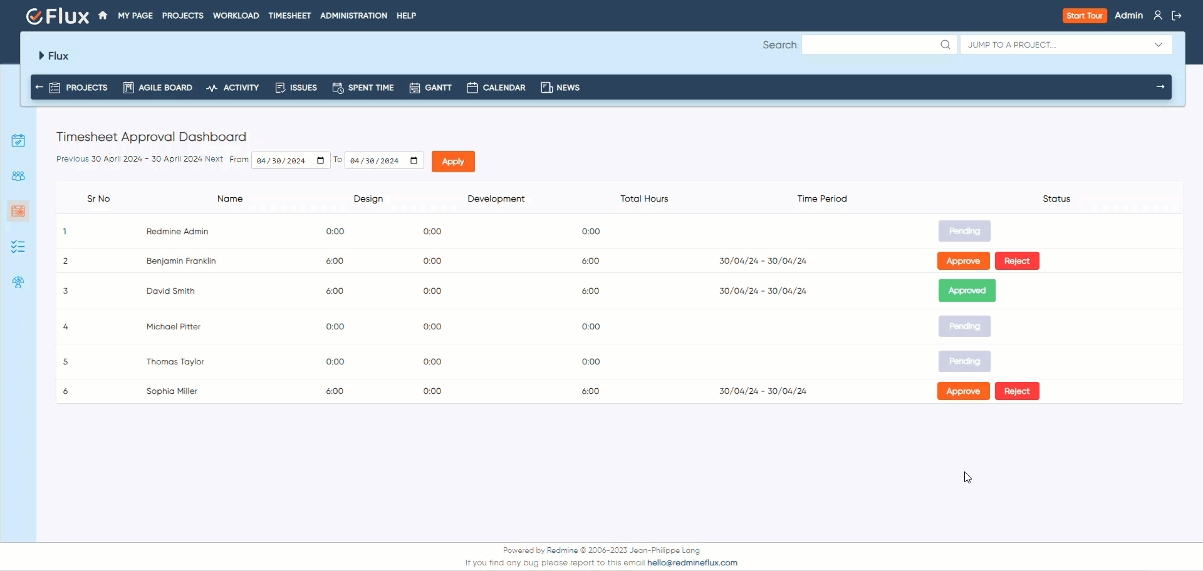Click the user profile icon top right
The width and height of the screenshot is (1203, 571).
(x=1158, y=15)
